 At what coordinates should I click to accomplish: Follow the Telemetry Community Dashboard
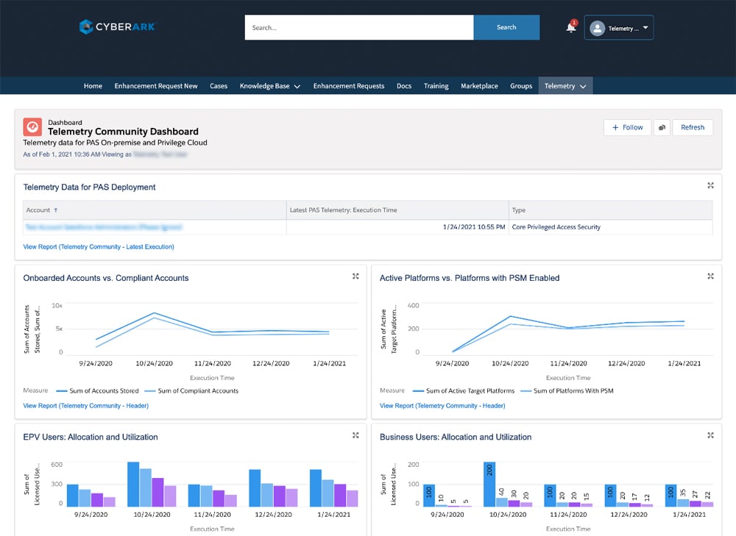[x=627, y=127]
